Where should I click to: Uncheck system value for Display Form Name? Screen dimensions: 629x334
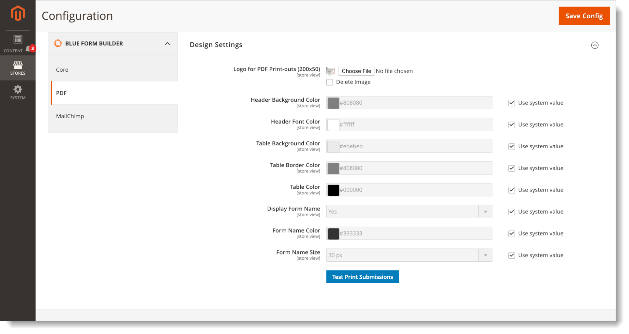pos(511,212)
